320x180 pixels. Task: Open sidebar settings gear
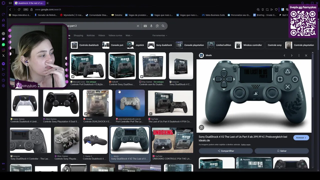[3, 86]
